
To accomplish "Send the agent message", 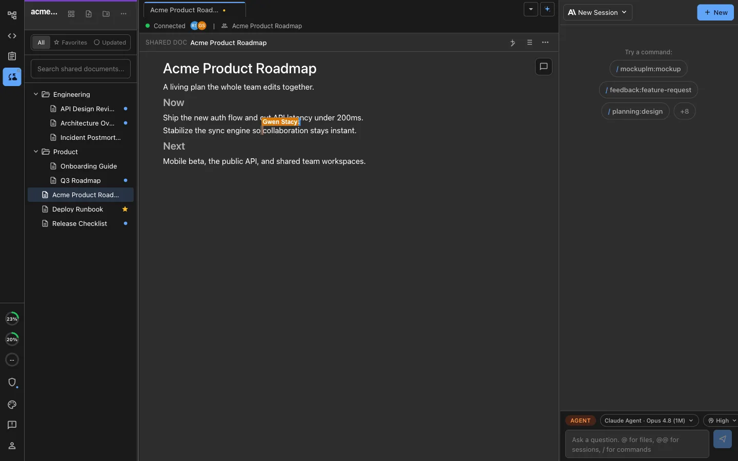I will pos(723,439).
